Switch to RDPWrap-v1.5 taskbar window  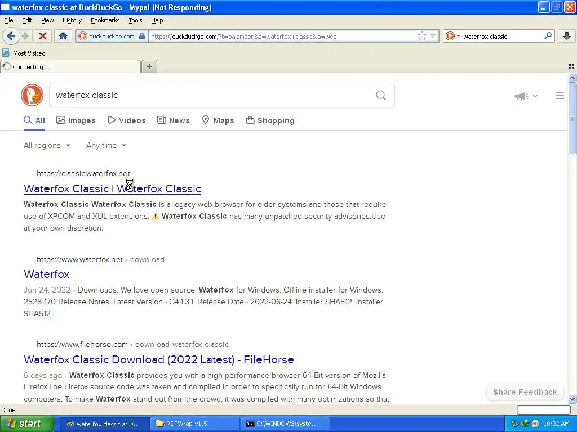point(194,424)
